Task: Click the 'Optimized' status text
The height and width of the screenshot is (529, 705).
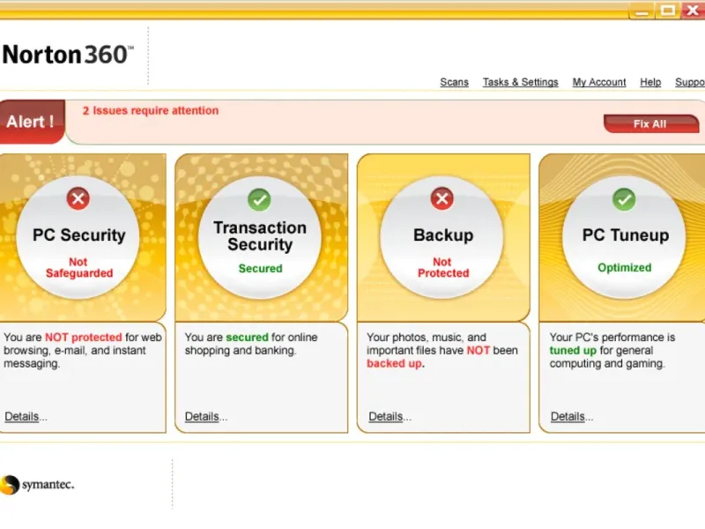Action: 625,268
